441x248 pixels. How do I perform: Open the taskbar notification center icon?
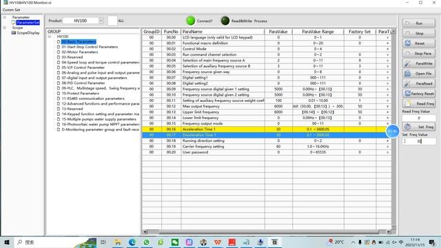point(432,242)
